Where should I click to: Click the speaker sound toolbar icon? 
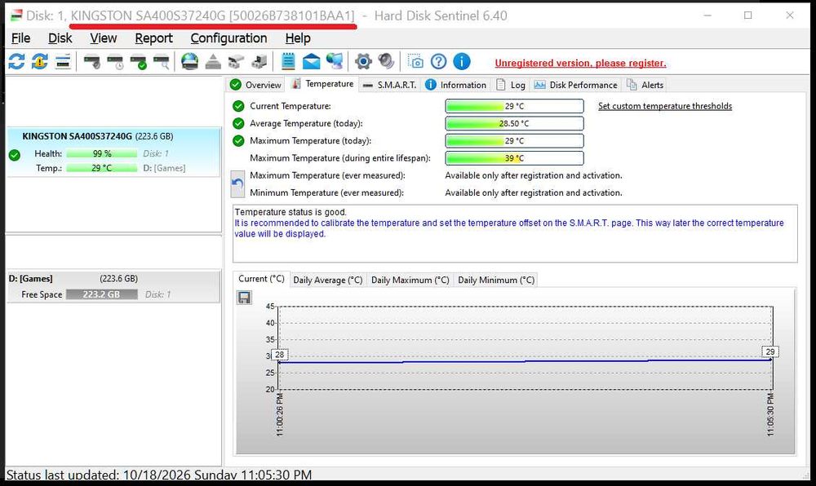pyautogui.click(x=386, y=61)
